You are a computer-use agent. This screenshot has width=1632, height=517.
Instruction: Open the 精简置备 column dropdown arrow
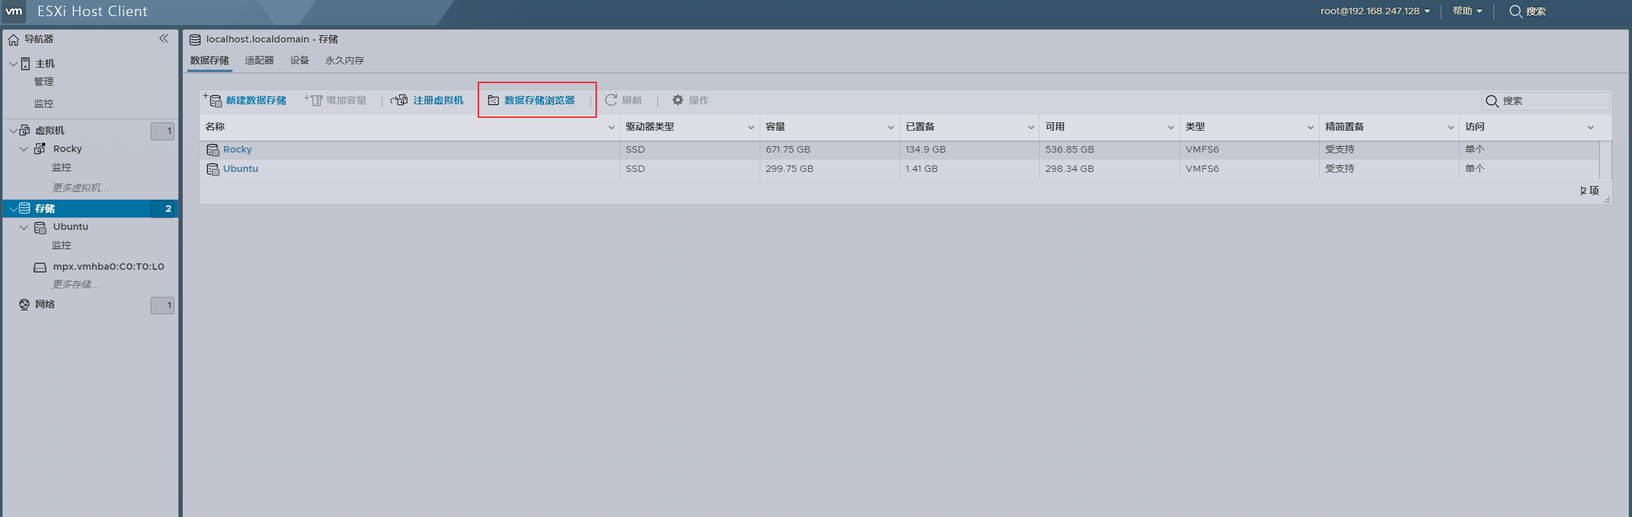(1450, 127)
